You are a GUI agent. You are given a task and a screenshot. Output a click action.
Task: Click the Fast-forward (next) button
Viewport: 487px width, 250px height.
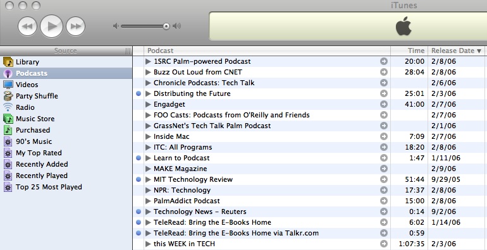pos(75,27)
